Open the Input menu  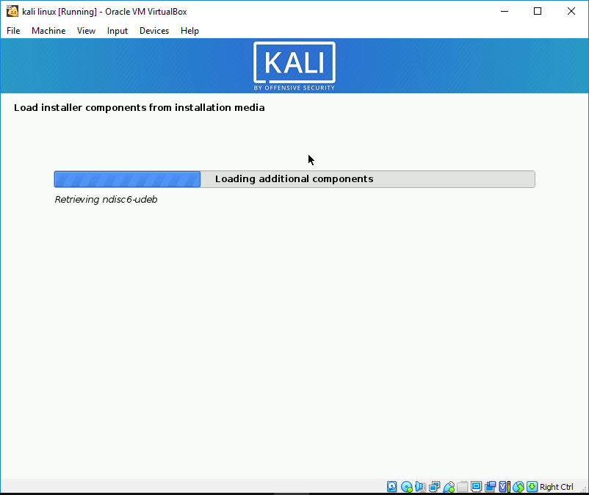tap(117, 31)
